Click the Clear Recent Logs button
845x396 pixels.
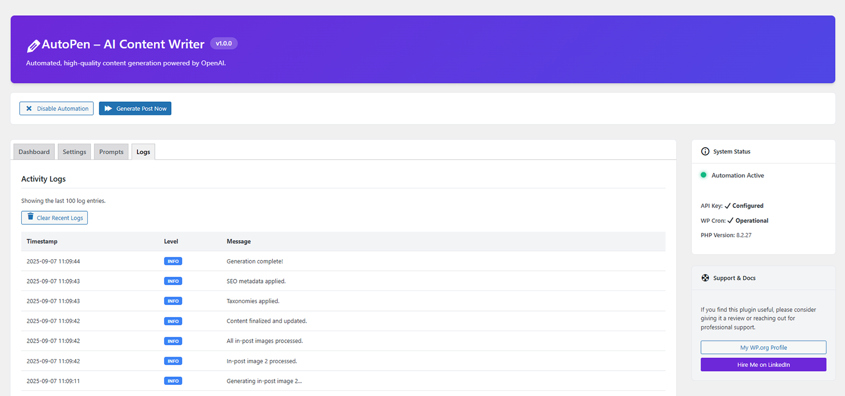click(54, 218)
